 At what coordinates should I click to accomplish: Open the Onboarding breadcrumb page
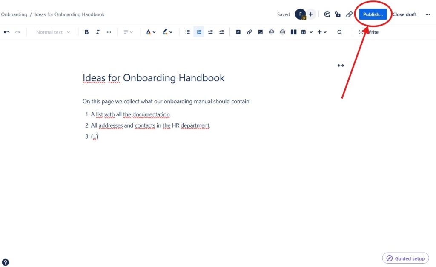click(14, 14)
